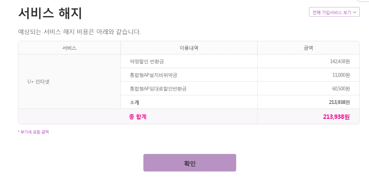Click the 142,438원 amount

(340, 61)
